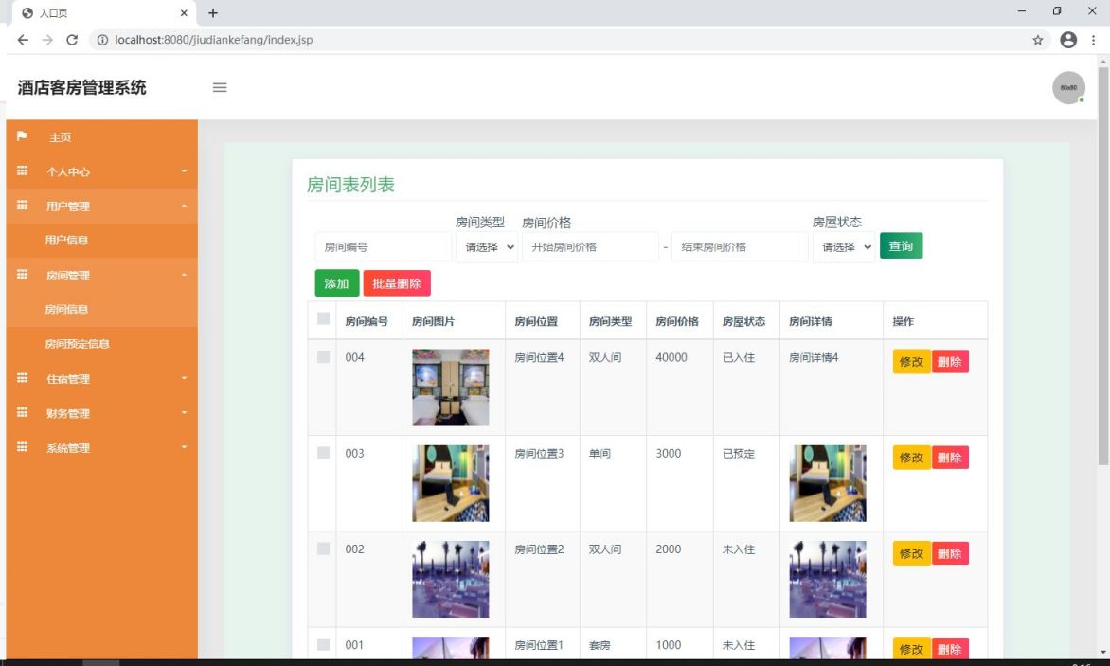
Task: Click 修改 for room 003
Action: point(912,458)
